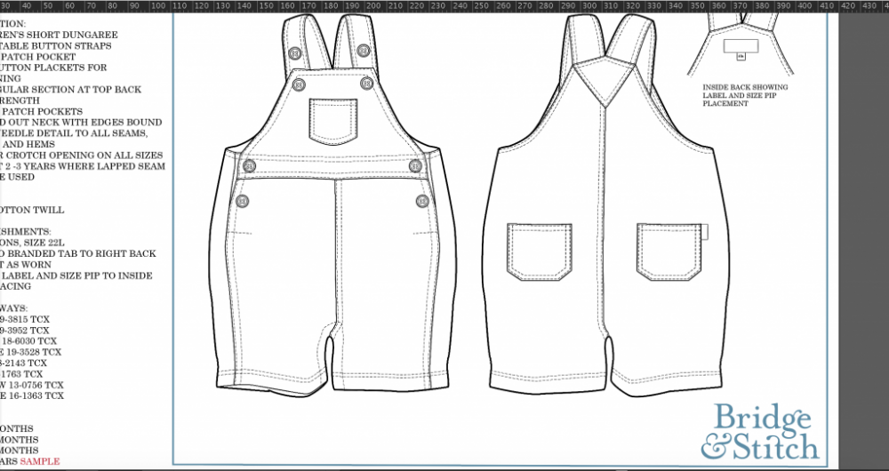Click the button on the front left strap

(294, 54)
